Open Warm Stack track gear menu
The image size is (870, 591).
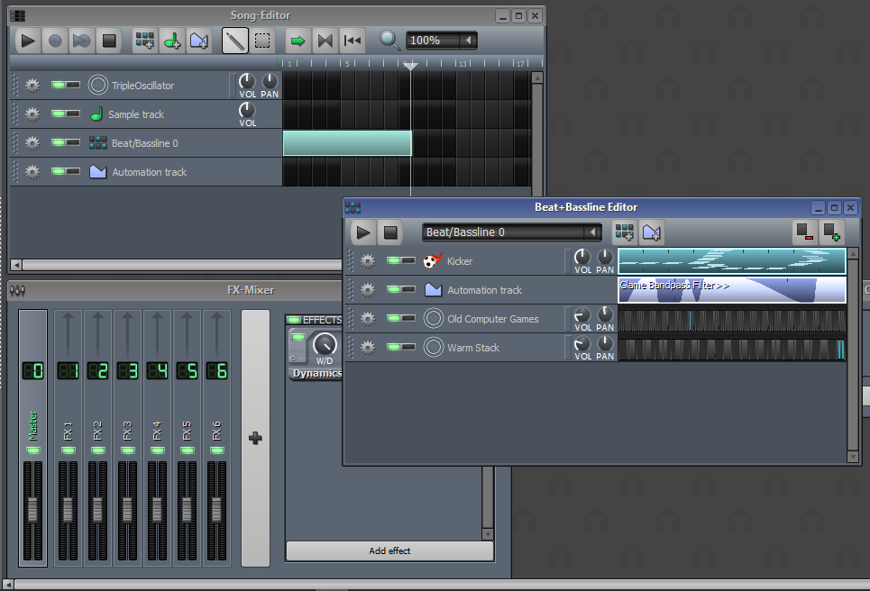368,348
